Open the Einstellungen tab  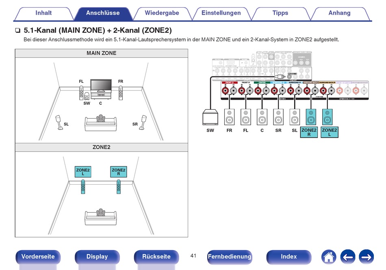tap(221, 13)
